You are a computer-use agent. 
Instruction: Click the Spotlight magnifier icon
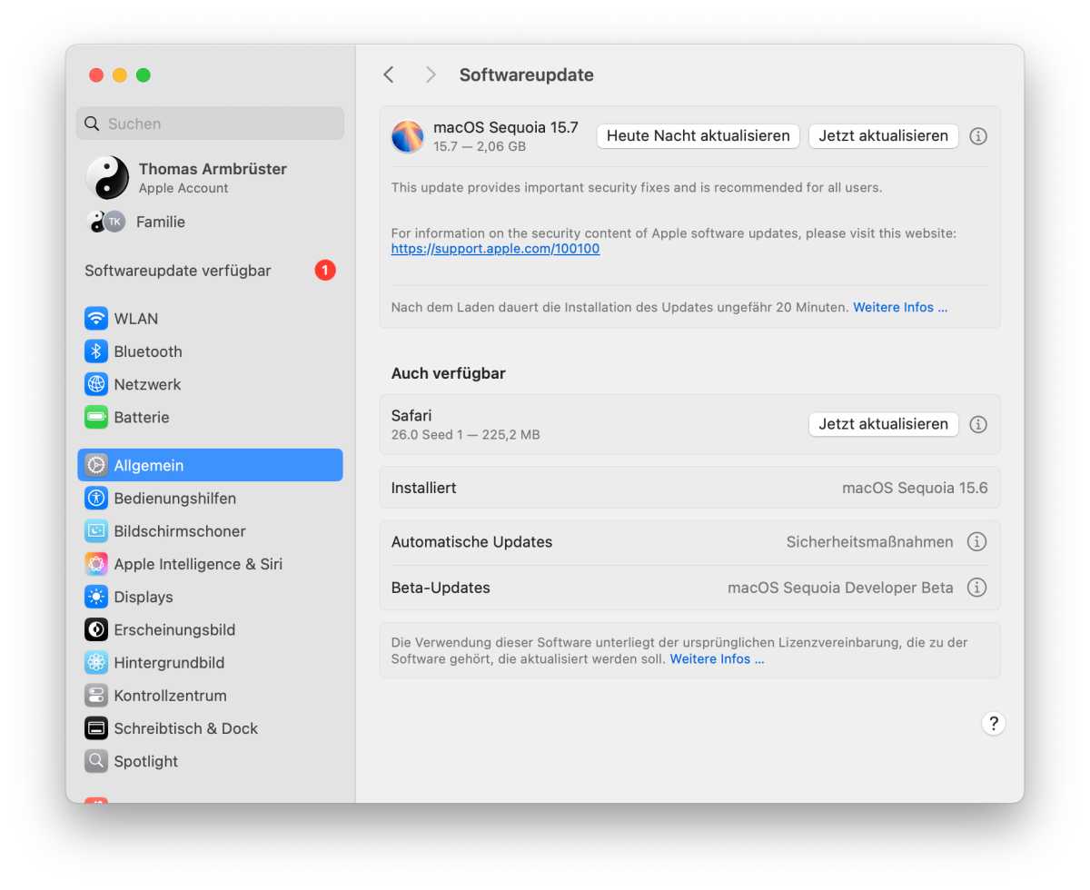(96, 761)
